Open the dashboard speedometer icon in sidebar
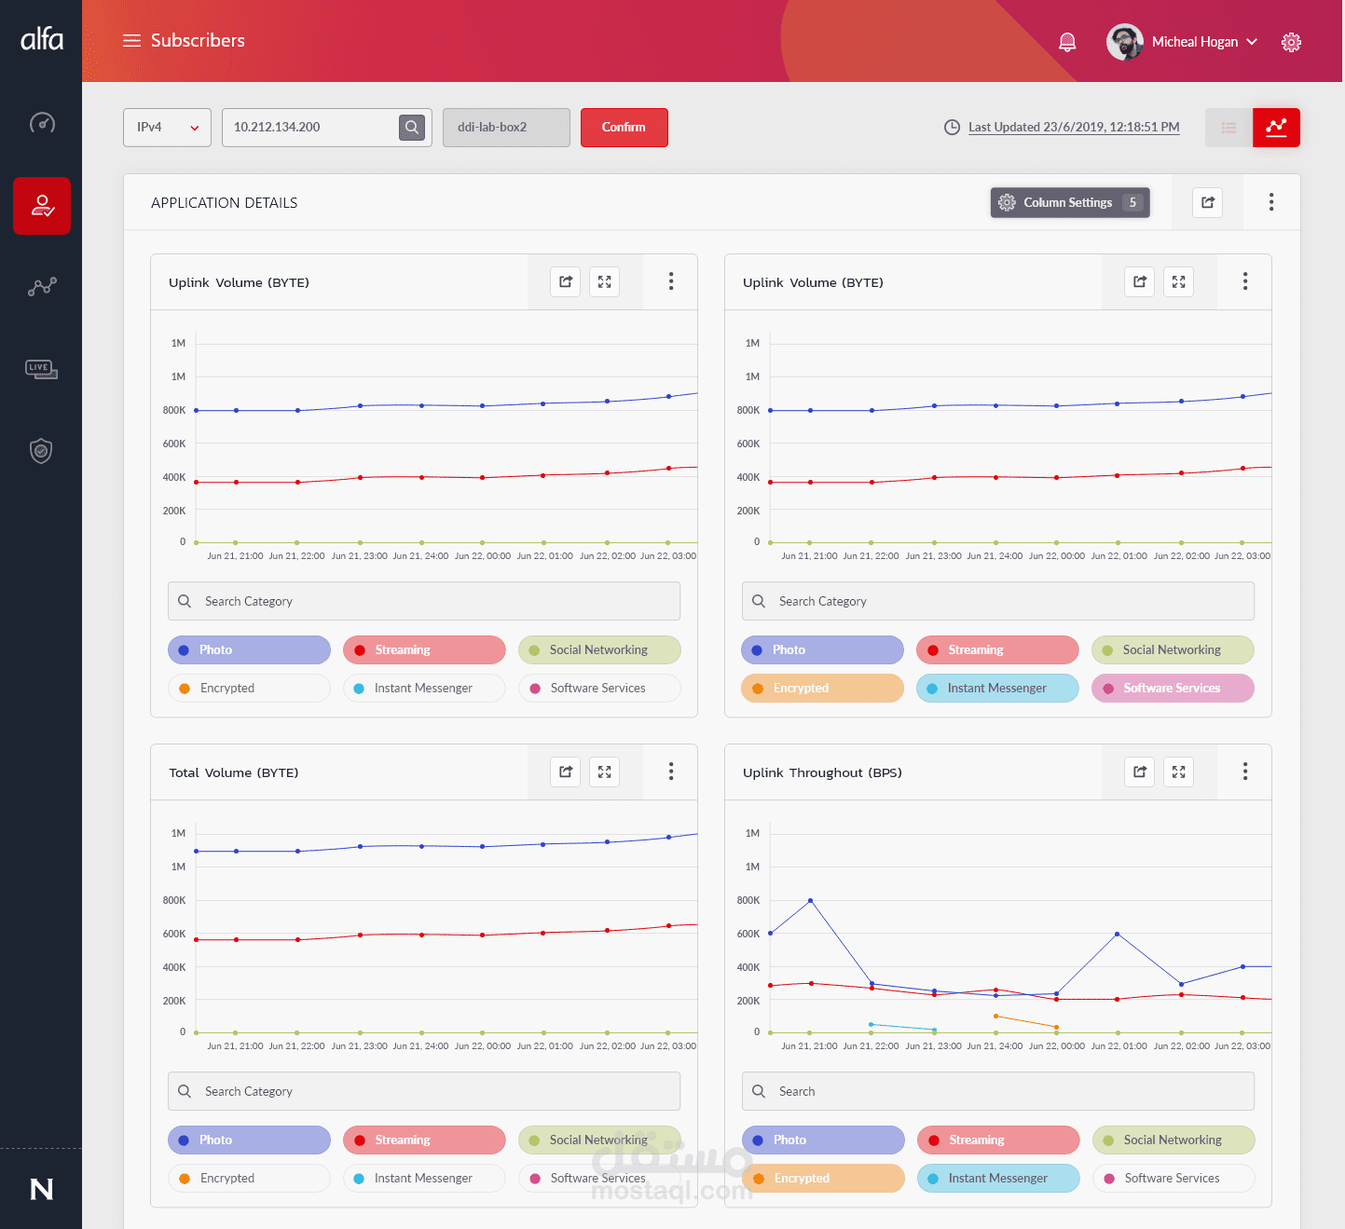The image size is (1345, 1229). pos(42,123)
